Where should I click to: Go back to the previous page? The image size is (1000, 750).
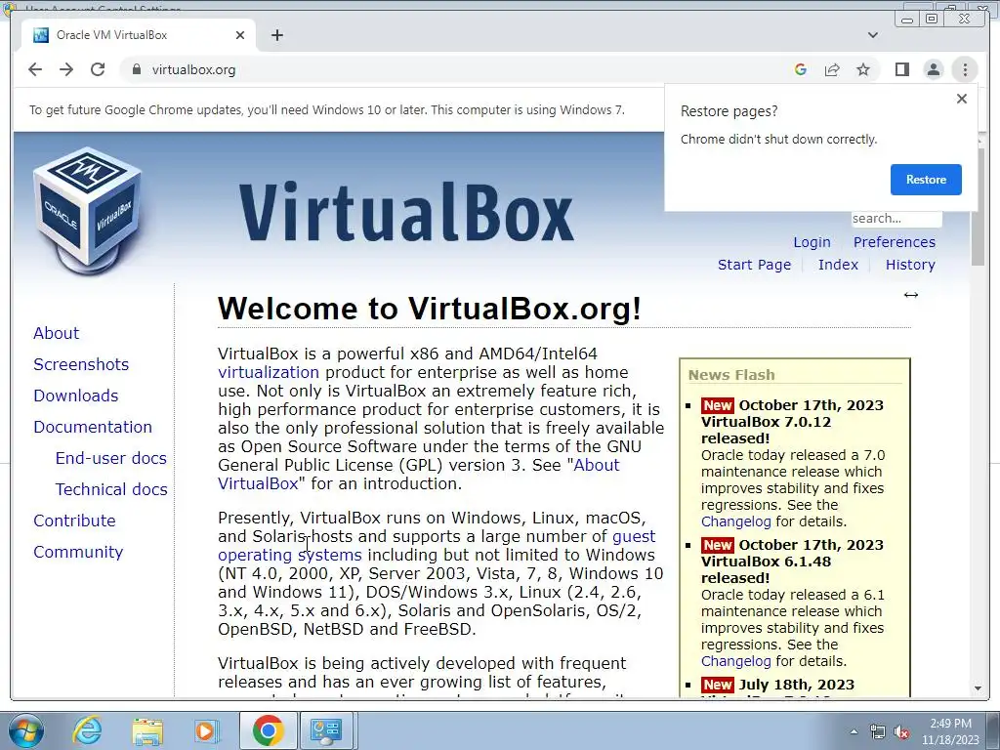point(35,69)
